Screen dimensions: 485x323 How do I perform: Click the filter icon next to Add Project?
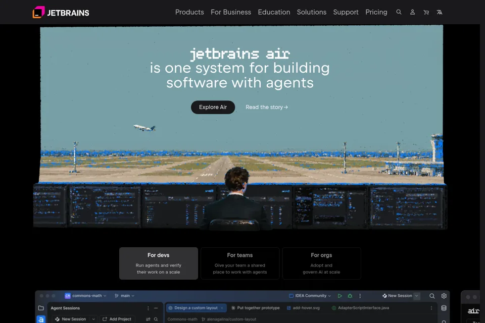click(148, 319)
